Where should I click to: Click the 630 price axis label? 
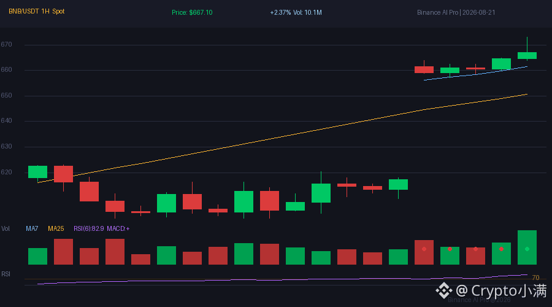(x=6, y=146)
